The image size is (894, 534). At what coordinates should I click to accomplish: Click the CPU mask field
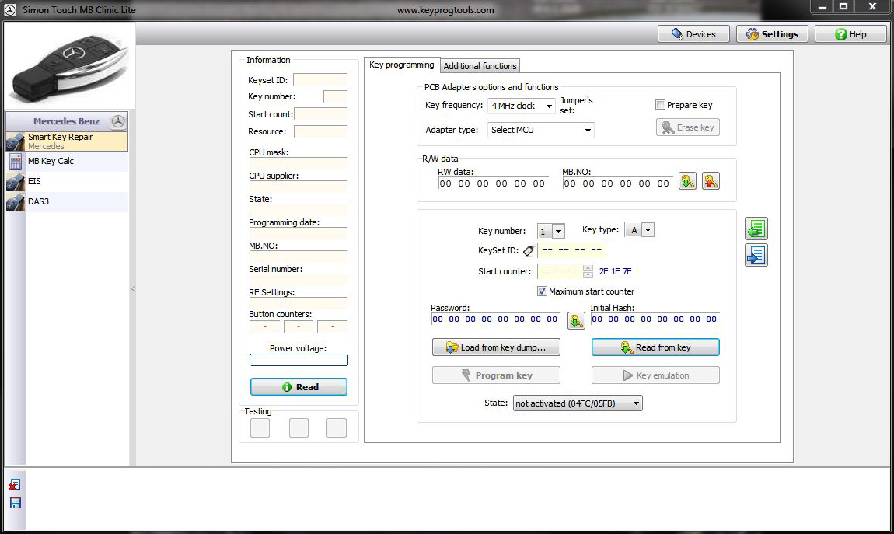coord(299,163)
